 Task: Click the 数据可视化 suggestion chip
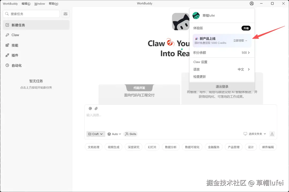[192, 147]
